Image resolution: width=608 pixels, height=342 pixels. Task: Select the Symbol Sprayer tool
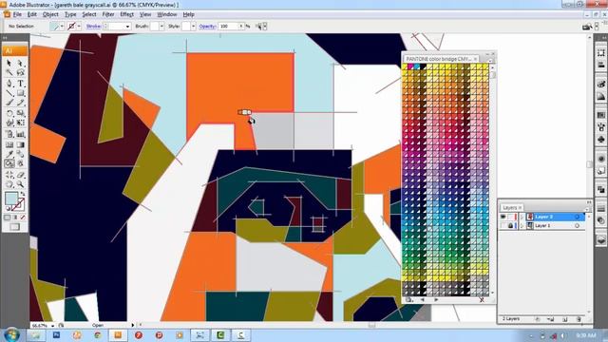(x=9, y=134)
